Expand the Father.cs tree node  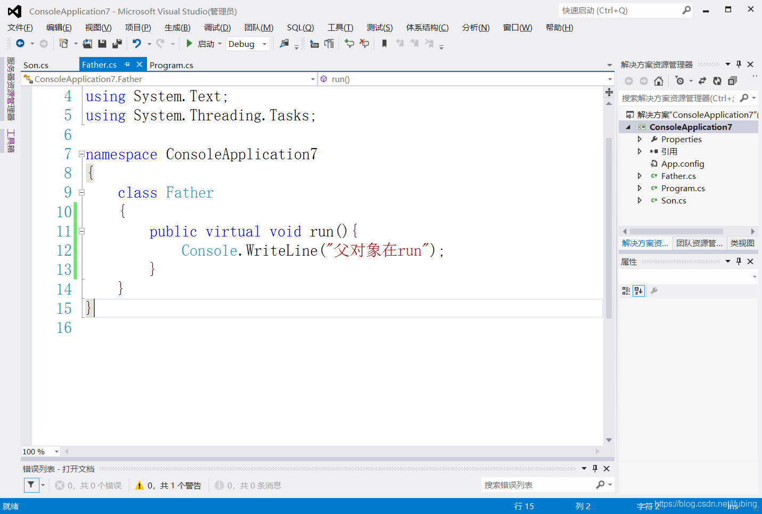pyautogui.click(x=640, y=176)
